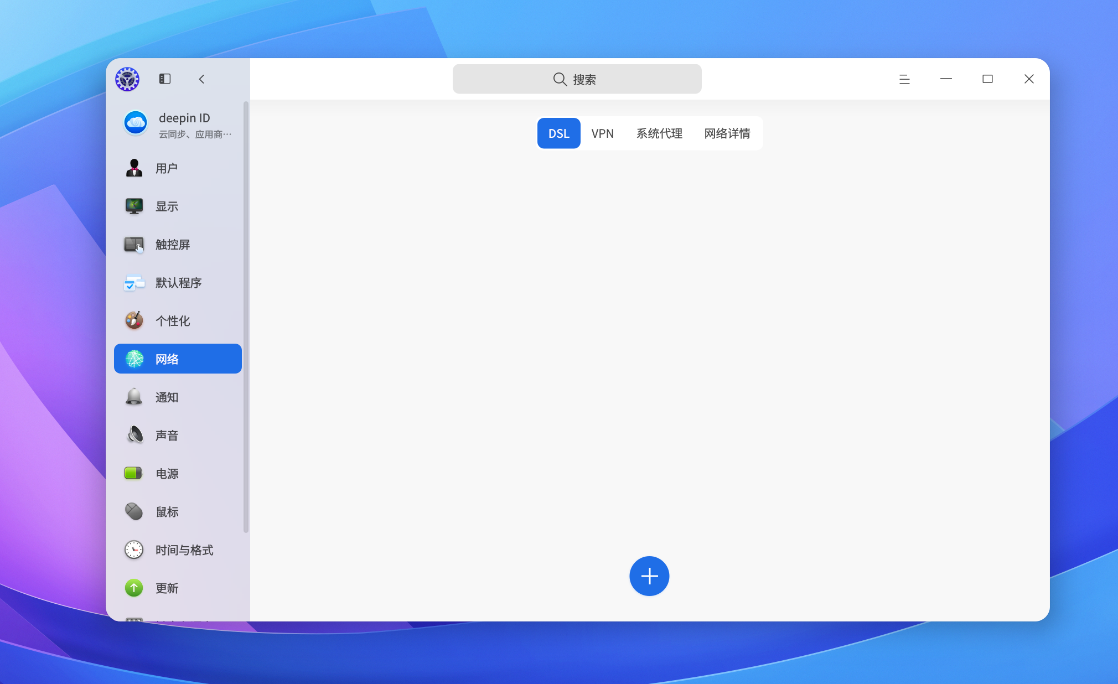
Task: Open the hamburger main menu
Action: [x=904, y=79]
